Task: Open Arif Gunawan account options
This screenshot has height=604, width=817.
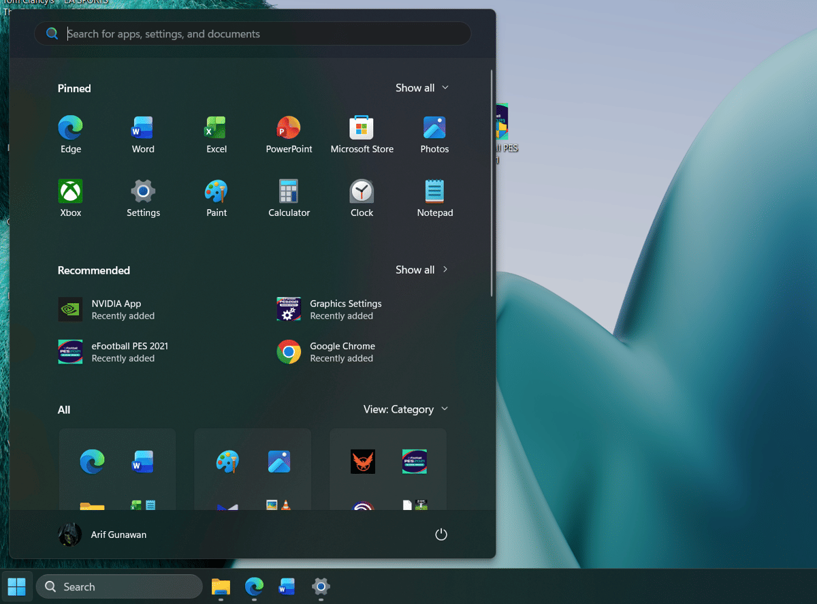Action: click(102, 534)
